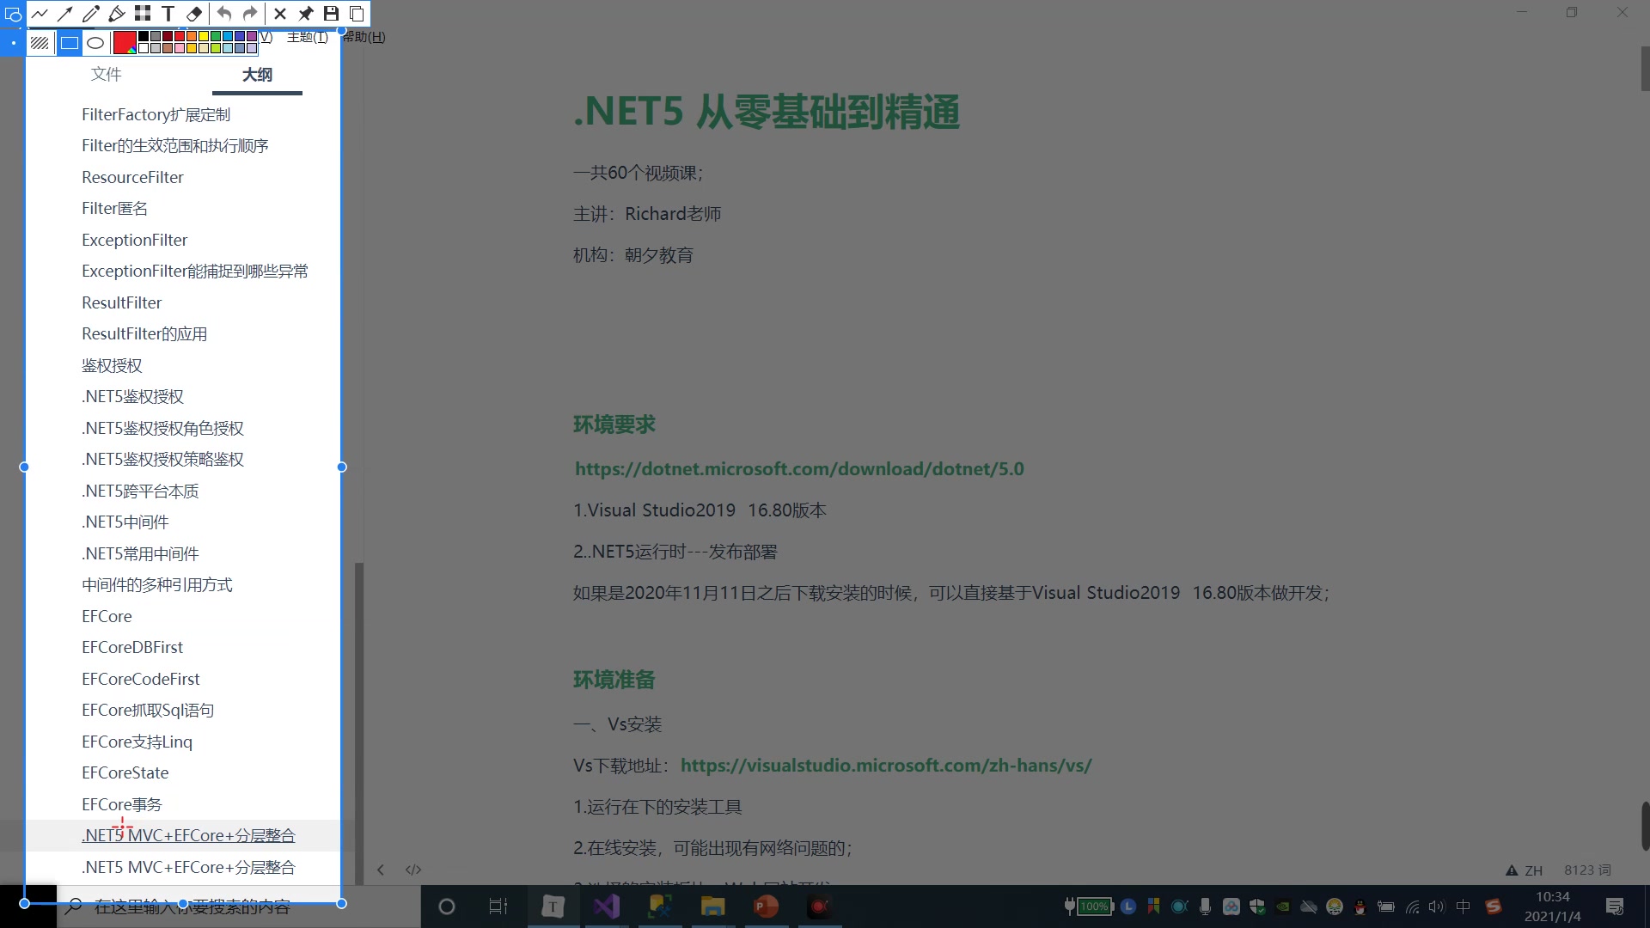
Task: Pick the white color swatch
Action: point(144,48)
